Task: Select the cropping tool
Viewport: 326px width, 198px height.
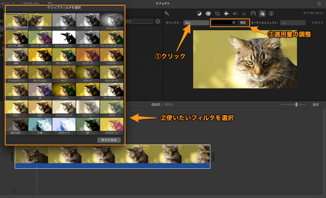Action: click(217, 13)
